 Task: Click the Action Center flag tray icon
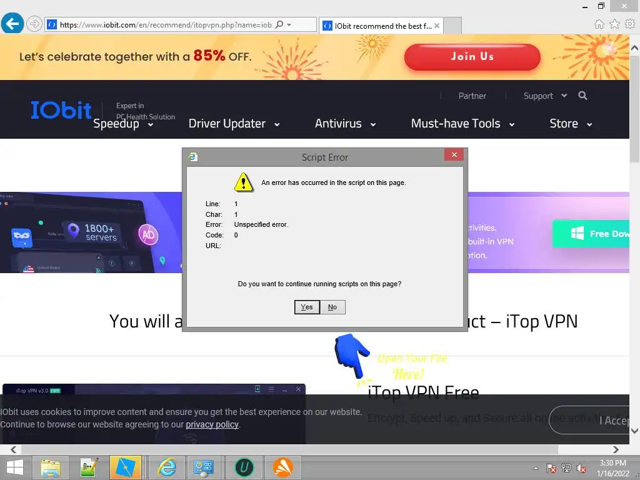click(x=551, y=468)
